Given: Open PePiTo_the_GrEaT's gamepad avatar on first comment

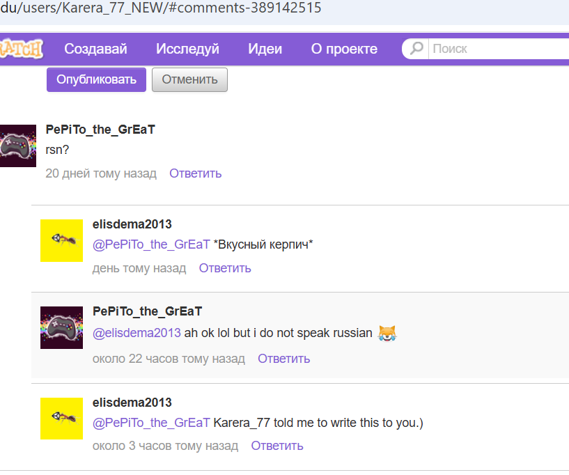Looking at the screenshot, I should pyautogui.click(x=17, y=146).
